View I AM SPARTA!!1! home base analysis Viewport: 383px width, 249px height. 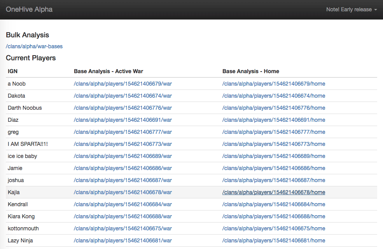(x=274, y=144)
